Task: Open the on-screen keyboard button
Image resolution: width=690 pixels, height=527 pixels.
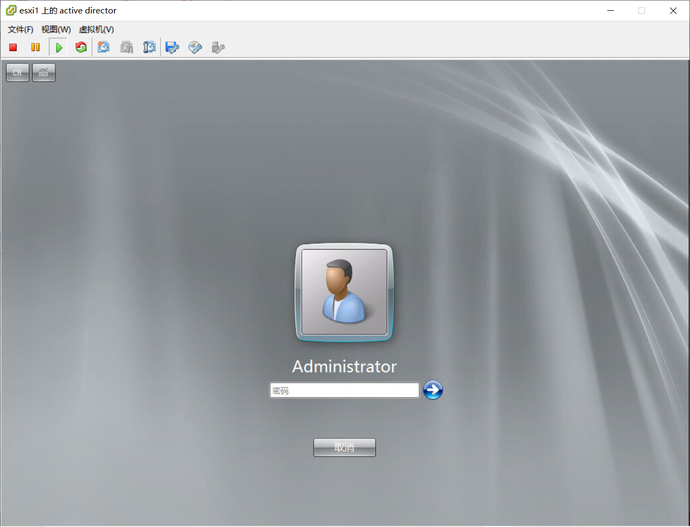Action: coord(44,72)
